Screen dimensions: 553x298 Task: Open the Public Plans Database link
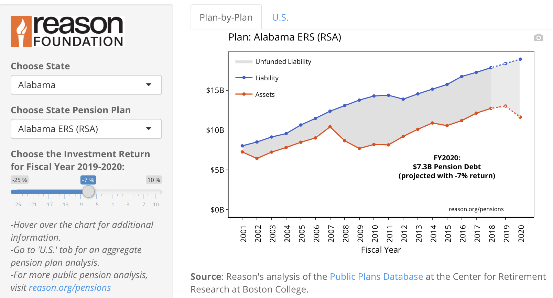tap(376, 277)
